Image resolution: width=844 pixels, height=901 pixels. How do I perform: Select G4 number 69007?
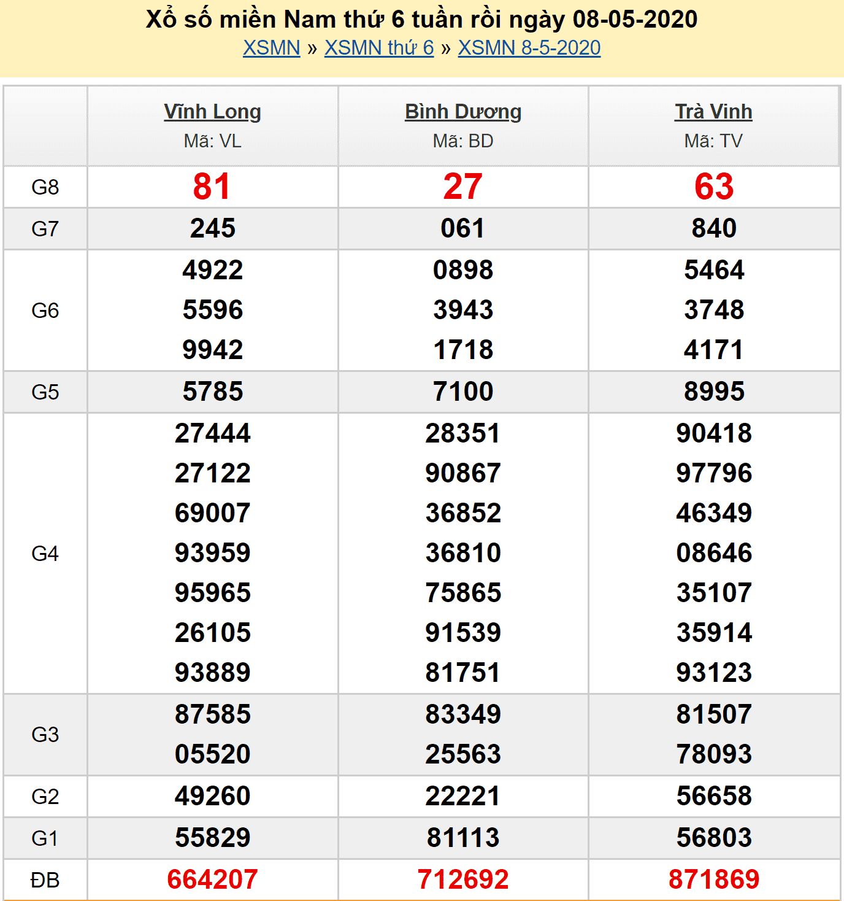point(213,513)
